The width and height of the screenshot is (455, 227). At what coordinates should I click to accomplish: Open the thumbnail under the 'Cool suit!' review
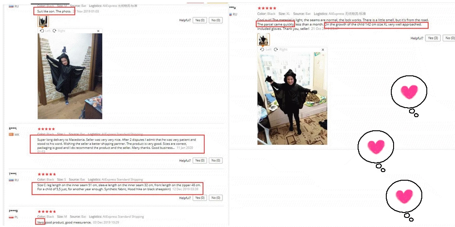click(x=263, y=39)
